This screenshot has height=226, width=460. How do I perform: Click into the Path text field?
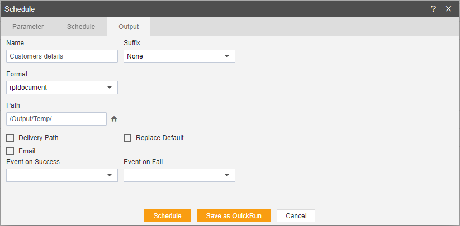point(56,119)
